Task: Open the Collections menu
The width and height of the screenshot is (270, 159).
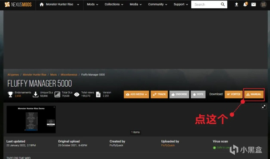Action: click(114, 5)
